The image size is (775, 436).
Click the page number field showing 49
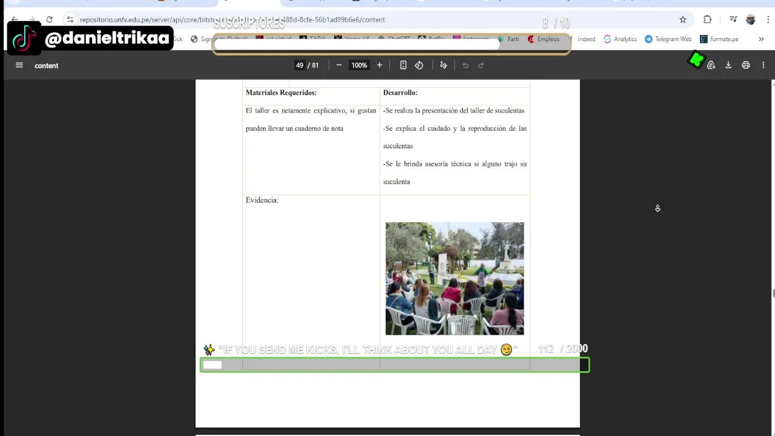pyautogui.click(x=299, y=65)
